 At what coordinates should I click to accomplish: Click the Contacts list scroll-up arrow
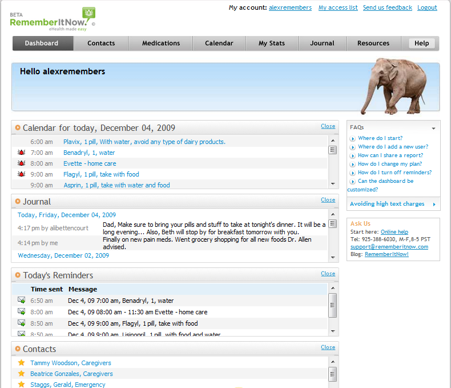(x=333, y=362)
